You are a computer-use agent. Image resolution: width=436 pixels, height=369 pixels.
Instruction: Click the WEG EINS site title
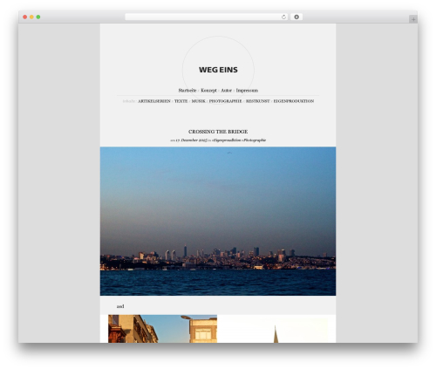click(x=218, y=70)
